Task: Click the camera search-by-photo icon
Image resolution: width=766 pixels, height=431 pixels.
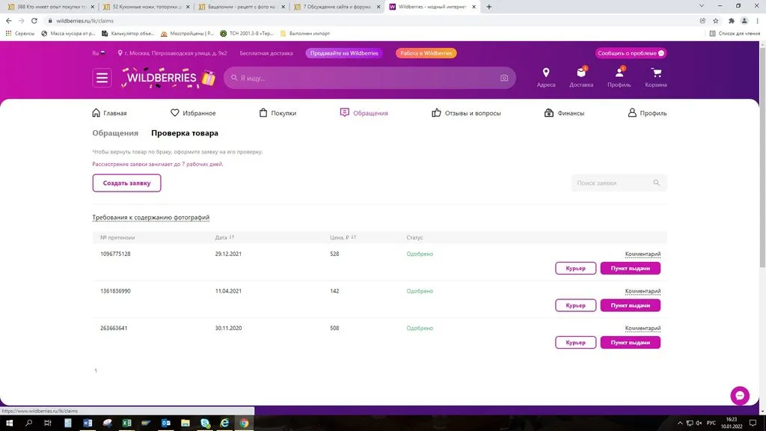Action: pyautogui.click(x=504, y=78)
